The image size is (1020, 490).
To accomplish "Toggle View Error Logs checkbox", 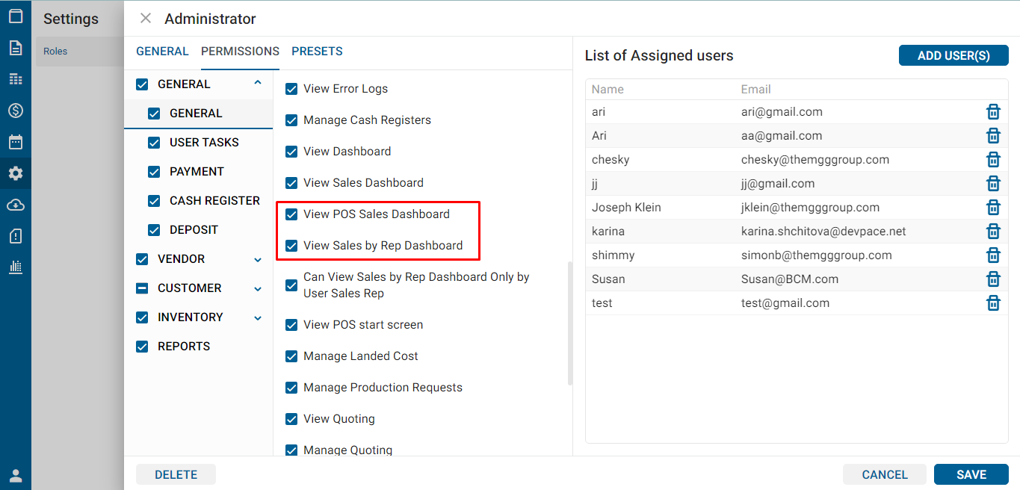I will tap(292, 89).
